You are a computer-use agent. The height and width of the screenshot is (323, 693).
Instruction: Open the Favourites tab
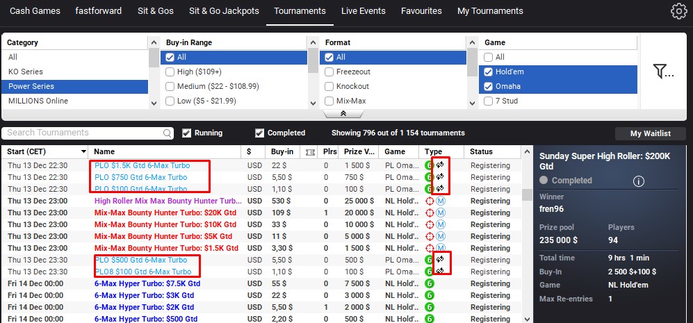pyautogui.click(x=421, y=11)
